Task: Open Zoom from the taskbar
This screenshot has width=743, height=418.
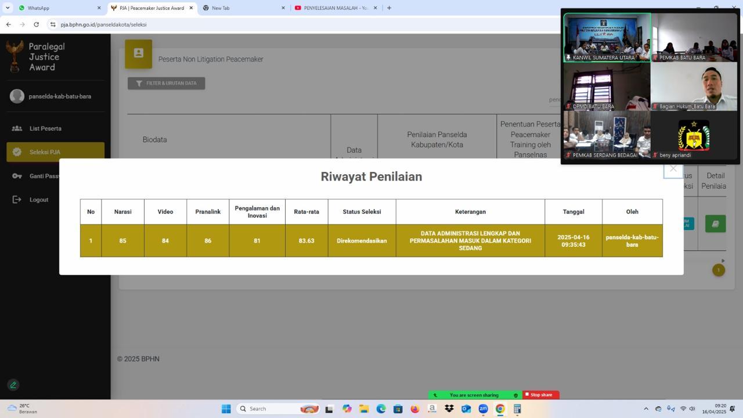Action: point(483,409)
